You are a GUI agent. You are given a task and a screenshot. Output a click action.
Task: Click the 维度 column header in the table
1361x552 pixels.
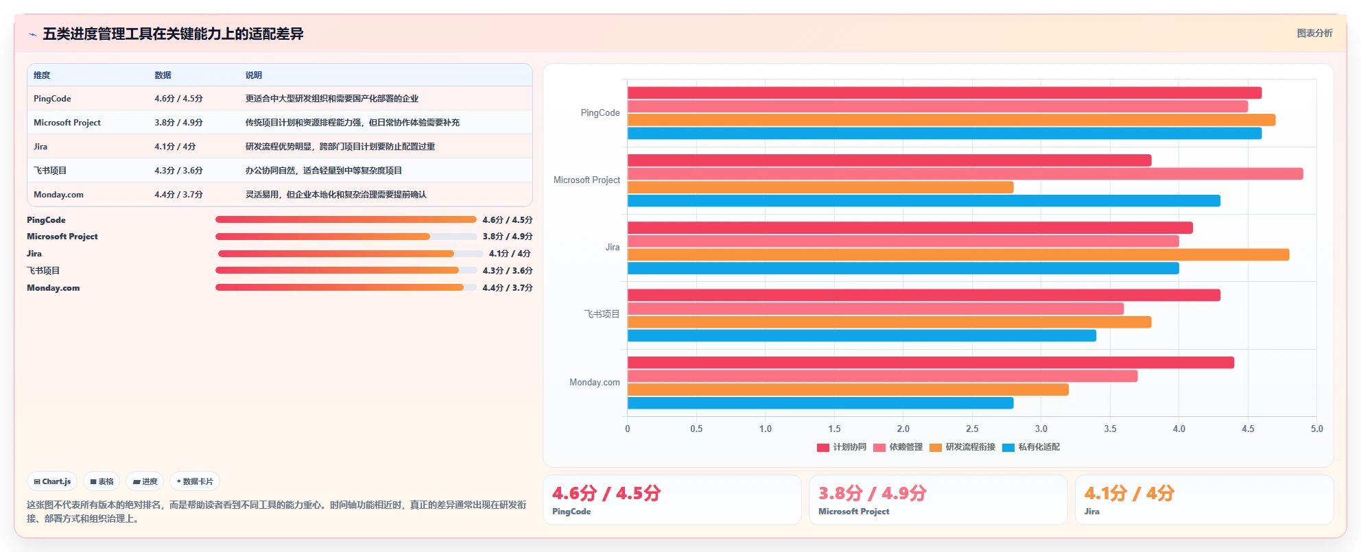(42, 75)
